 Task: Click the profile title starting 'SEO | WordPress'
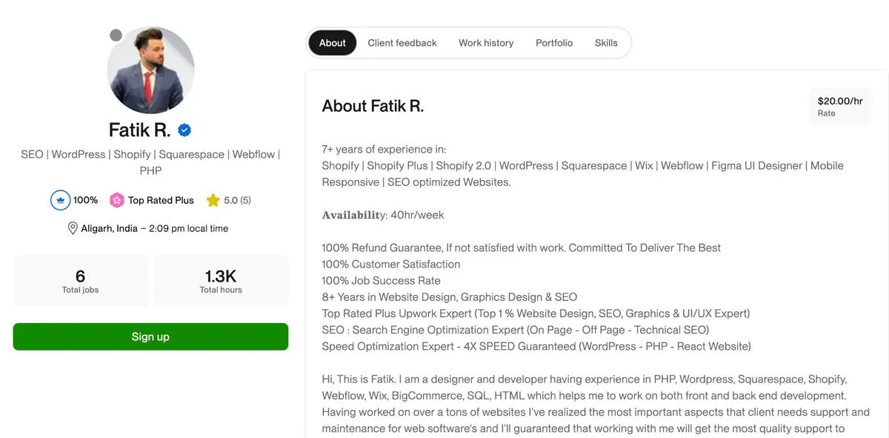(x=150, y=162)
